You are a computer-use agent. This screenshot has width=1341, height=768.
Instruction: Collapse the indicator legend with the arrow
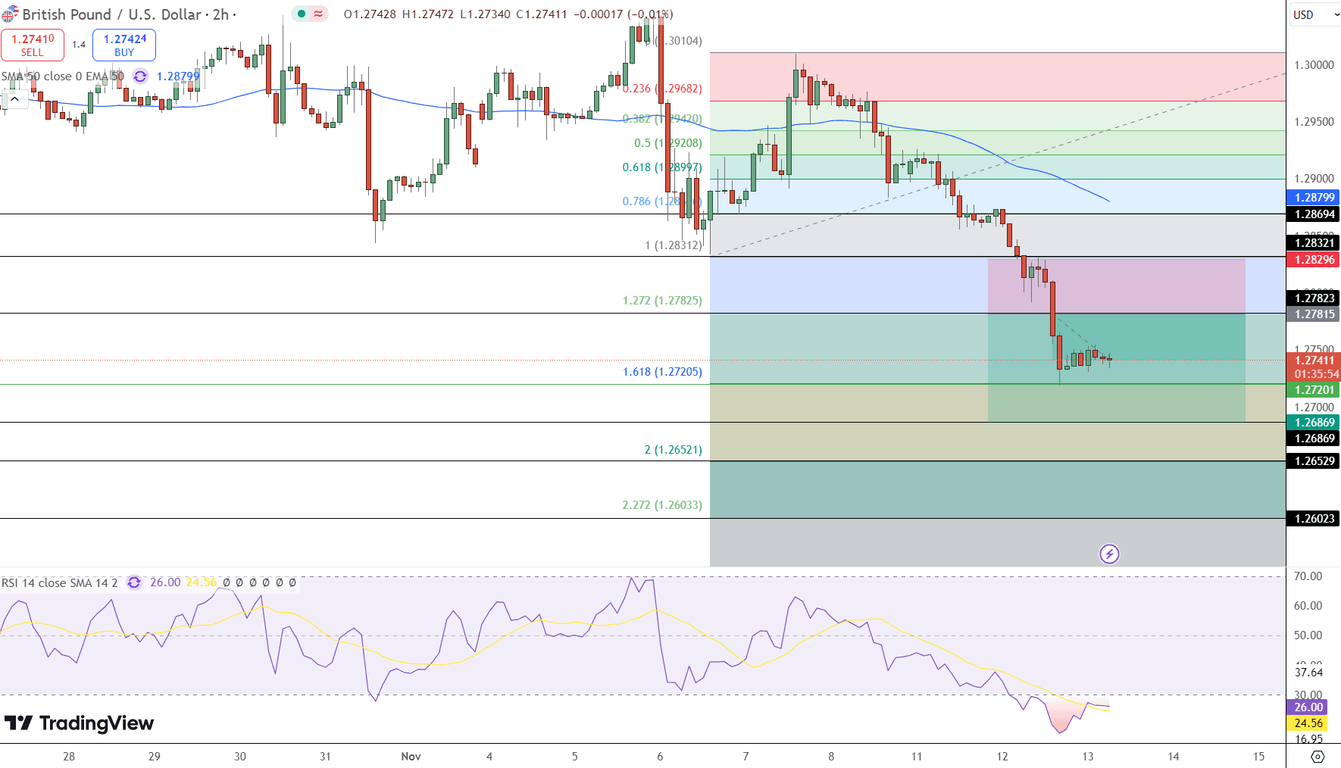click(x=14, y=98)
